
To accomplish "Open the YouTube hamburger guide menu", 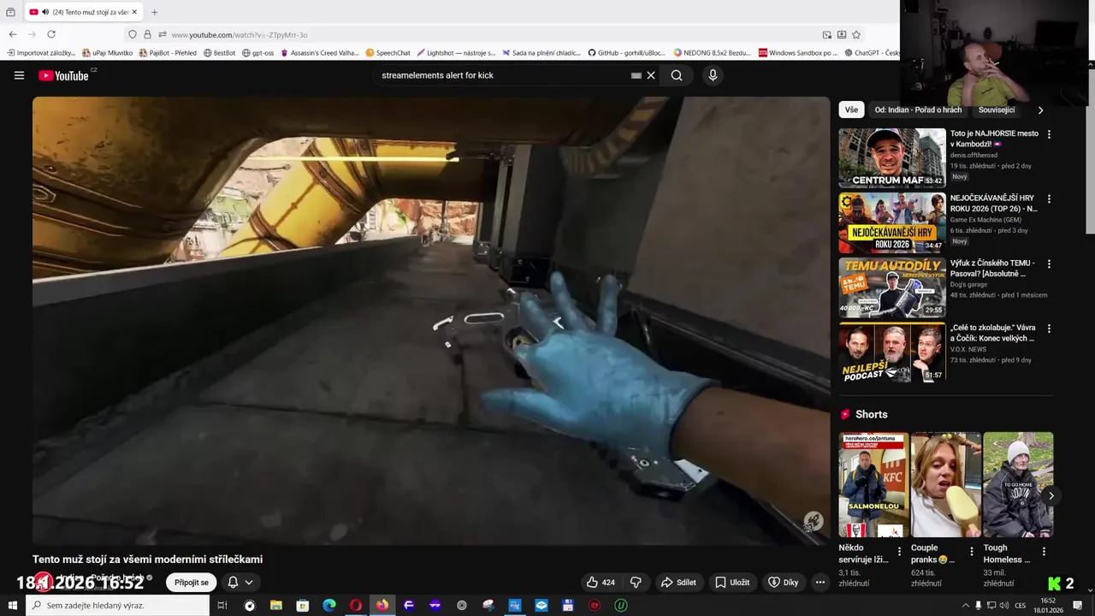I will [x=19, y=75].
